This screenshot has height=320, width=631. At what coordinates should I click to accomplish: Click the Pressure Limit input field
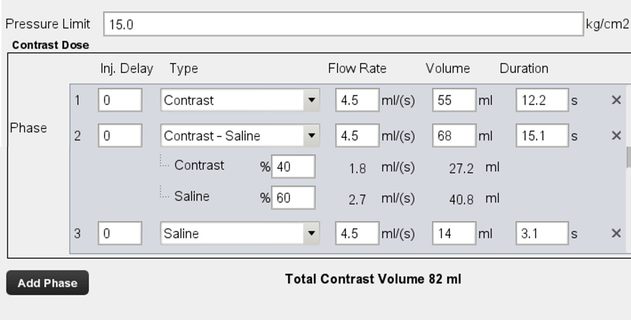[x=343, y=24]
